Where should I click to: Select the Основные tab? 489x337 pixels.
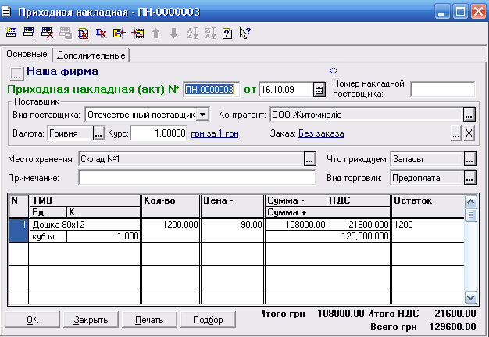[27, 55]
